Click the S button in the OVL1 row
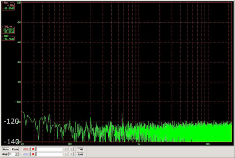Screen dimensions: 235x158 tap(71, 149)
